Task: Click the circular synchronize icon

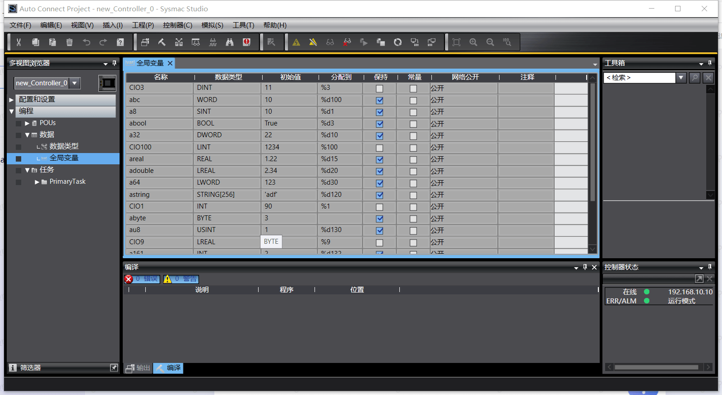Action: point(398,42)
